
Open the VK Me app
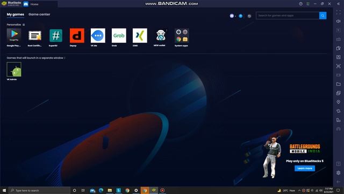coord(98,36)
